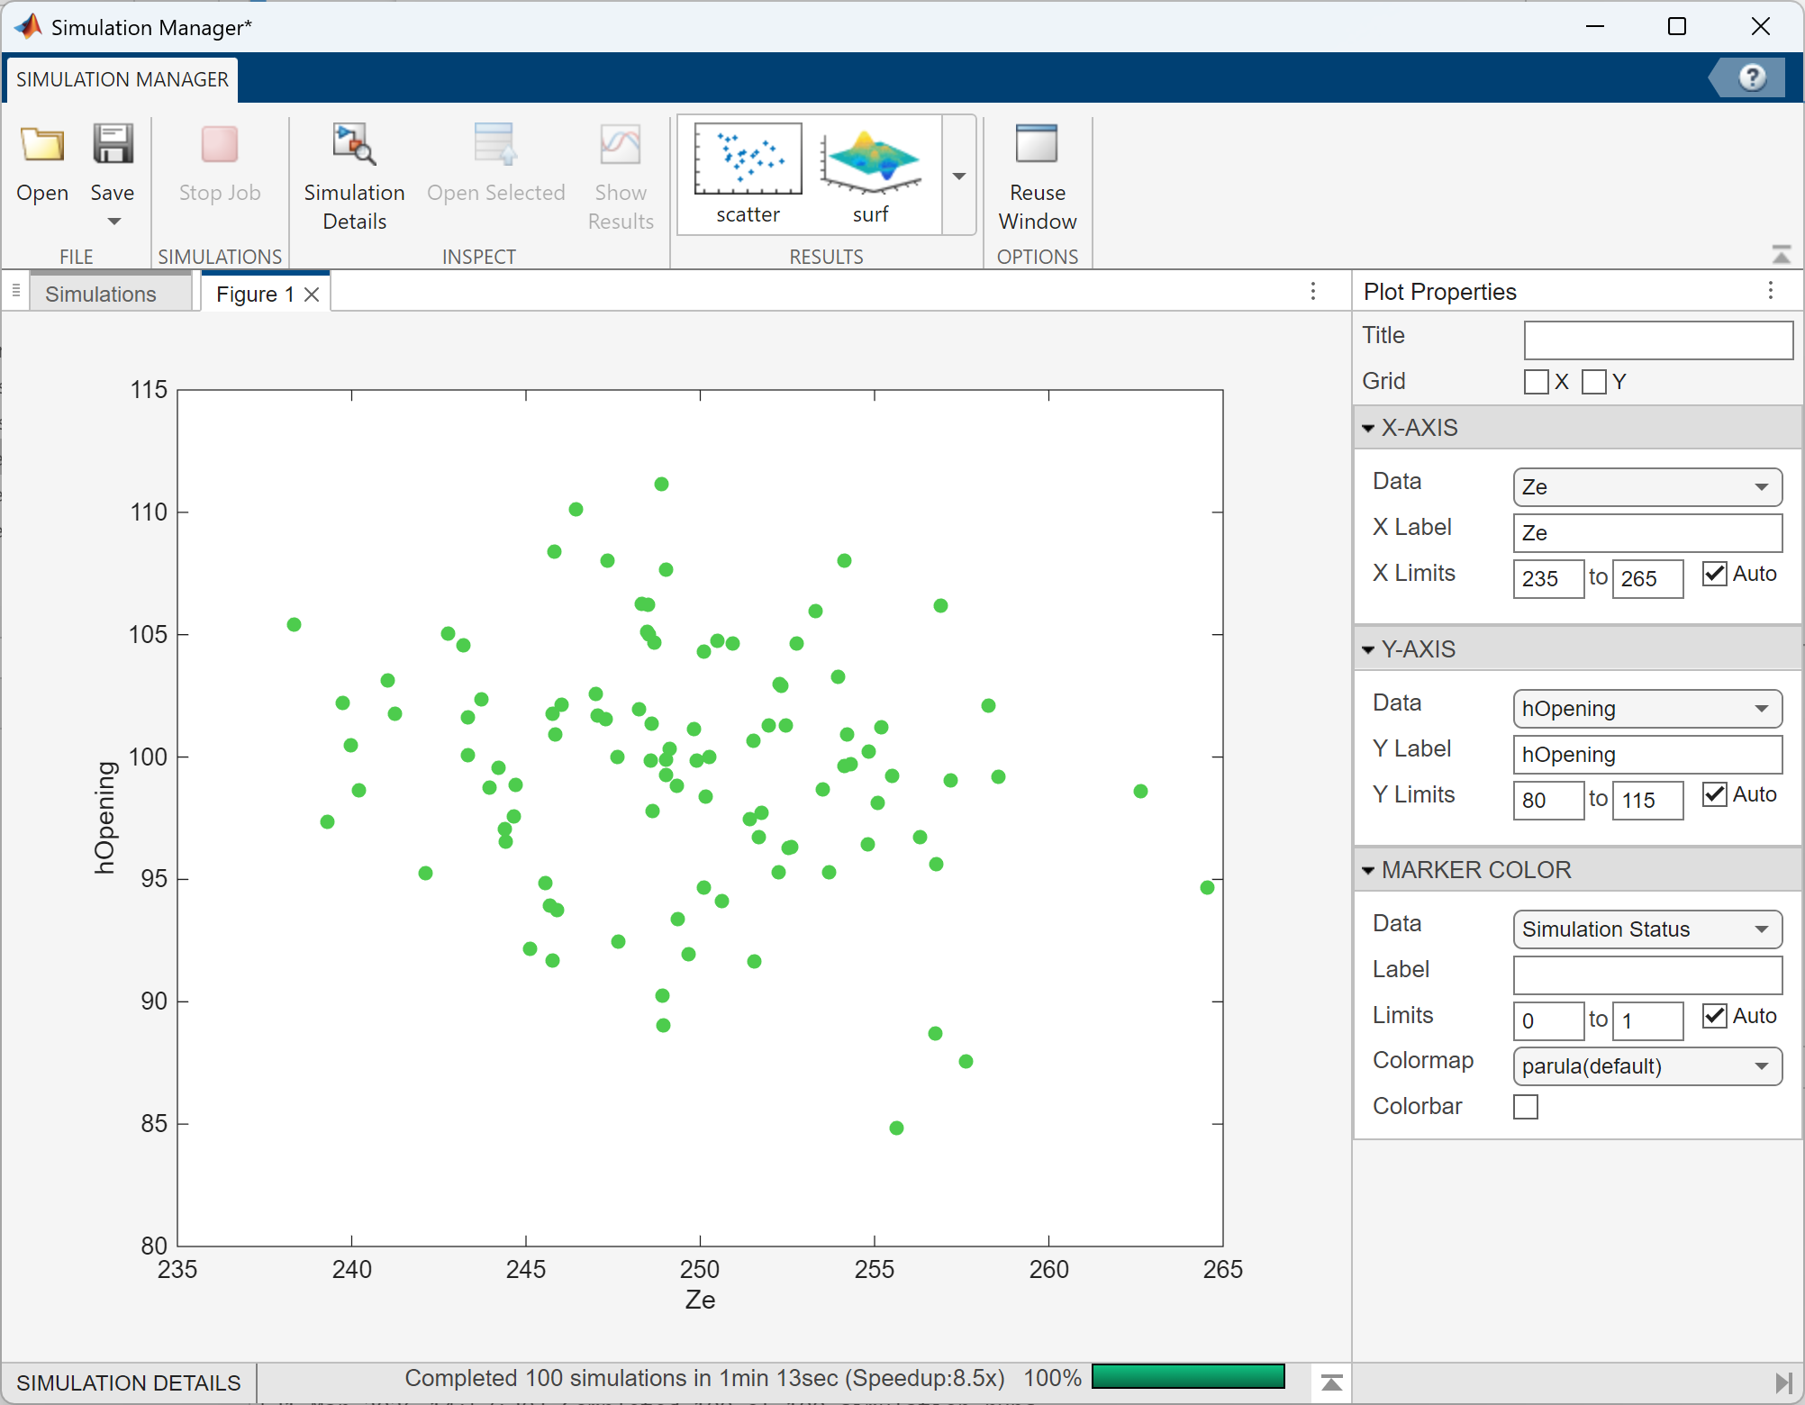
Task: Click the SIMULATION DETAILS button
Action: click(129, 1382)
